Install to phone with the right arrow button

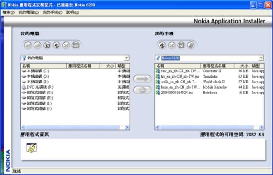point(142,79)
